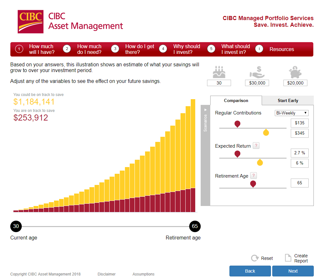The width and height of the screenshot is (324, 279).
Task: Select the Comparison tab
Action: [236, 100]
